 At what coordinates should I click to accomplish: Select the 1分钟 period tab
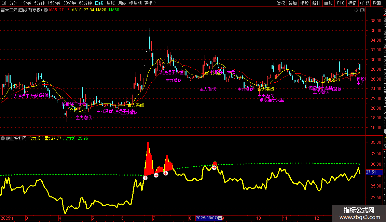point(26,3)
